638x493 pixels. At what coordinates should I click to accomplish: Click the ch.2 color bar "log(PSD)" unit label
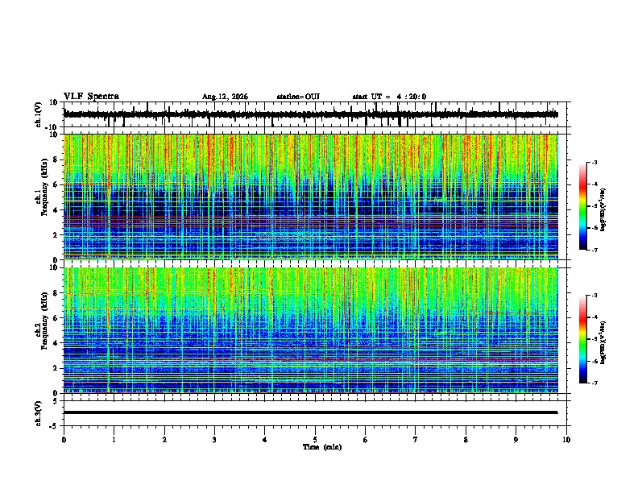pyautogui.click(x=603, y=342)
